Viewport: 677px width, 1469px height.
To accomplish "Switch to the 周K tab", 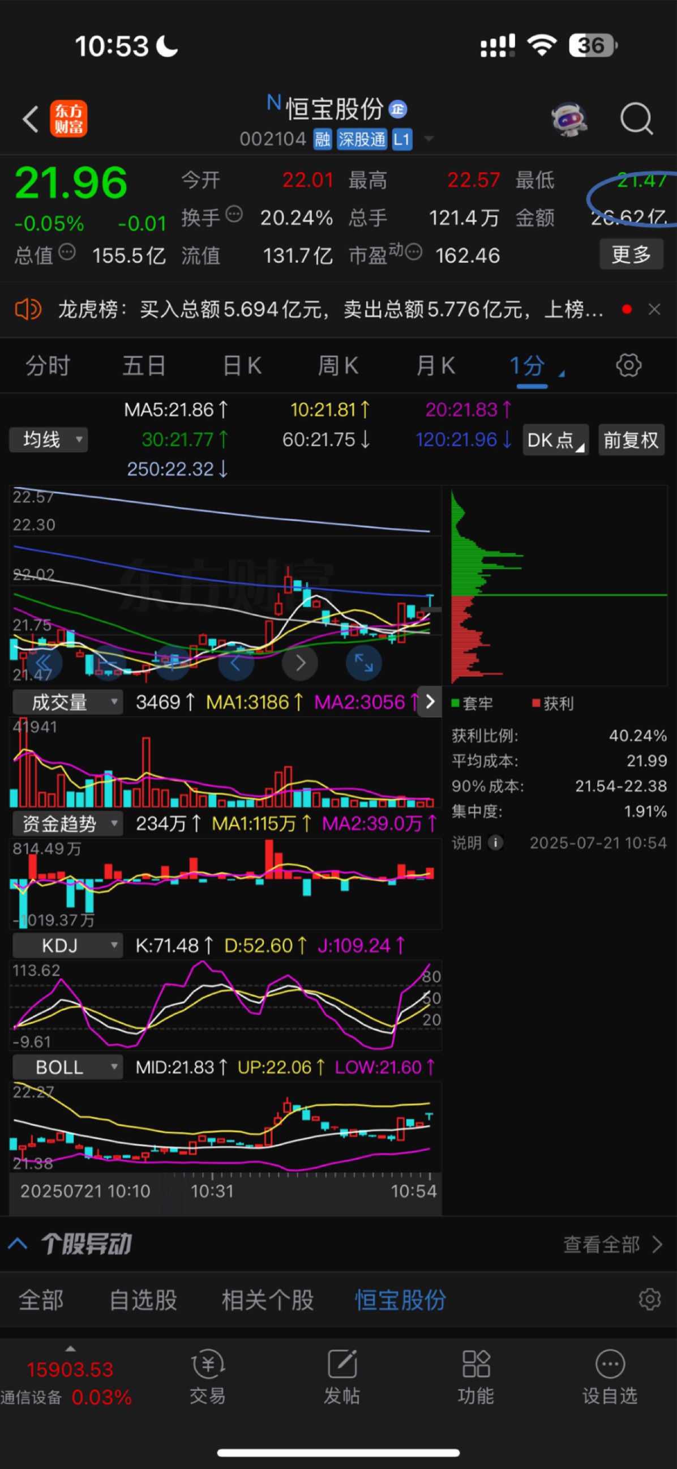I will pos(338,365).
